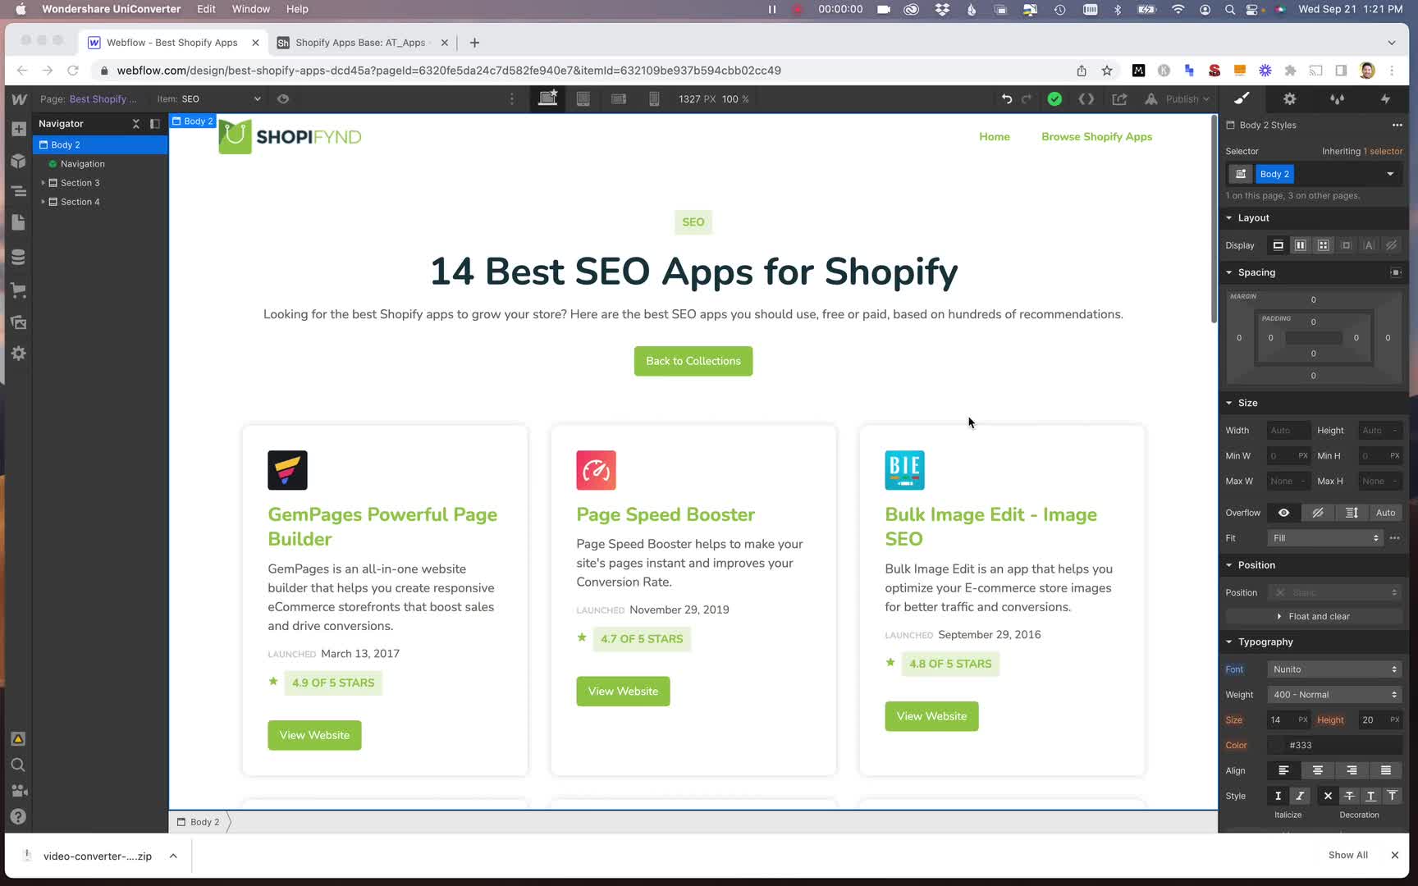Image resolution: width=1418 pixels, height=886 pixels.
Task: Set display to Grid
Action: click(1323, 245)
